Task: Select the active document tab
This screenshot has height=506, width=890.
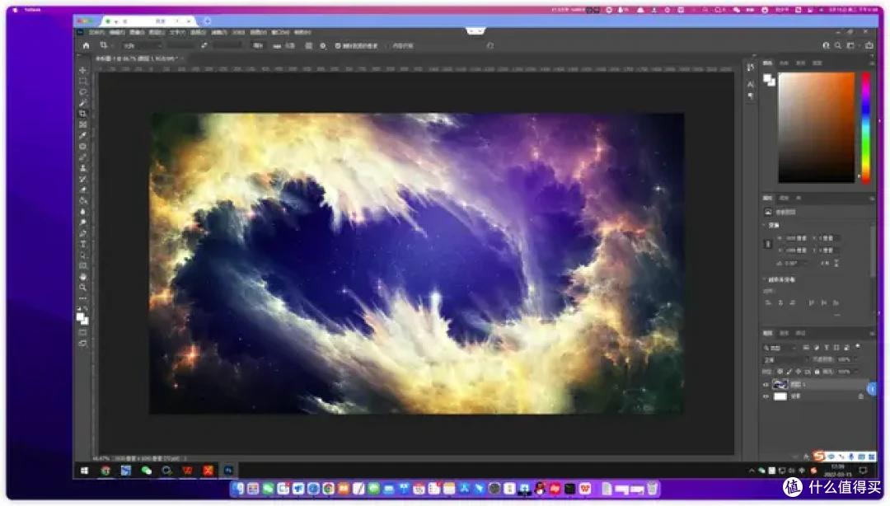Action: click(x=136, y=59)
